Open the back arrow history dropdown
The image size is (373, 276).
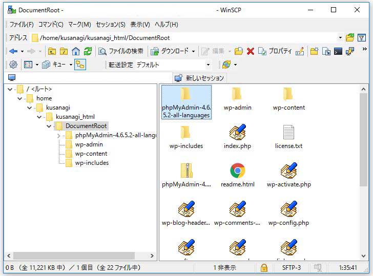coord(22,51)
